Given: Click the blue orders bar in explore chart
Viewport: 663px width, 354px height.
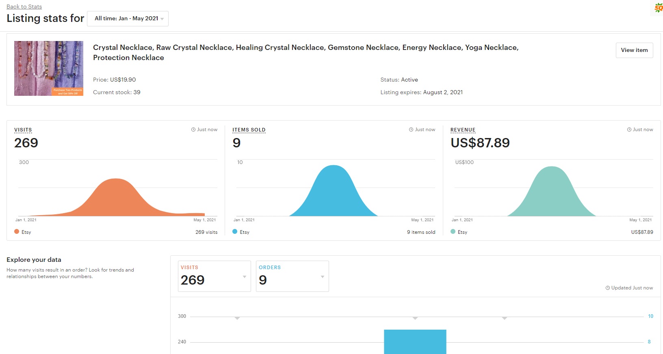Looking at the screenshot, I should coord(415,342).
